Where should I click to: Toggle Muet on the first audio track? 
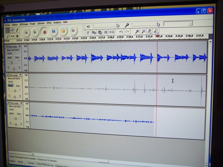[10, 57]
